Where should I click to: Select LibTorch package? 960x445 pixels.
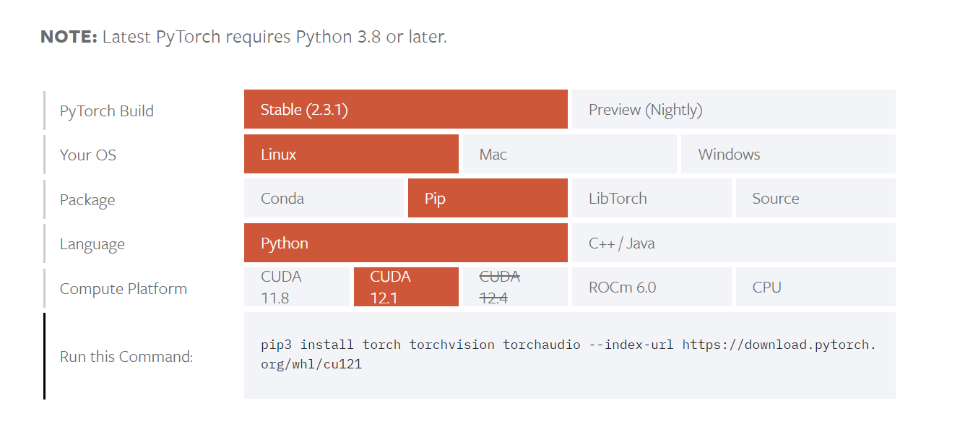(652, 198)
